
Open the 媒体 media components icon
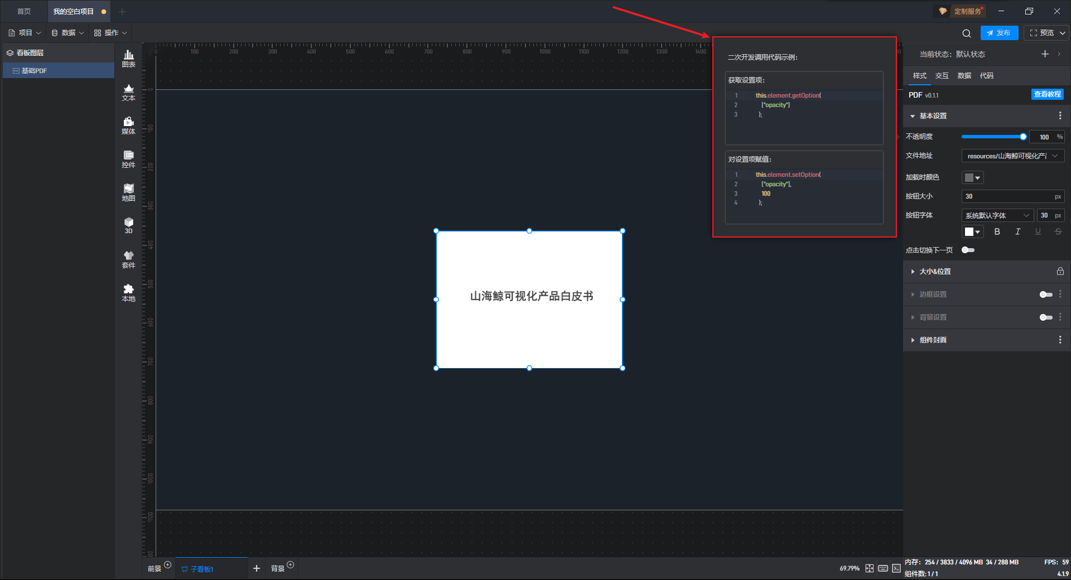[x=128, y=125]
